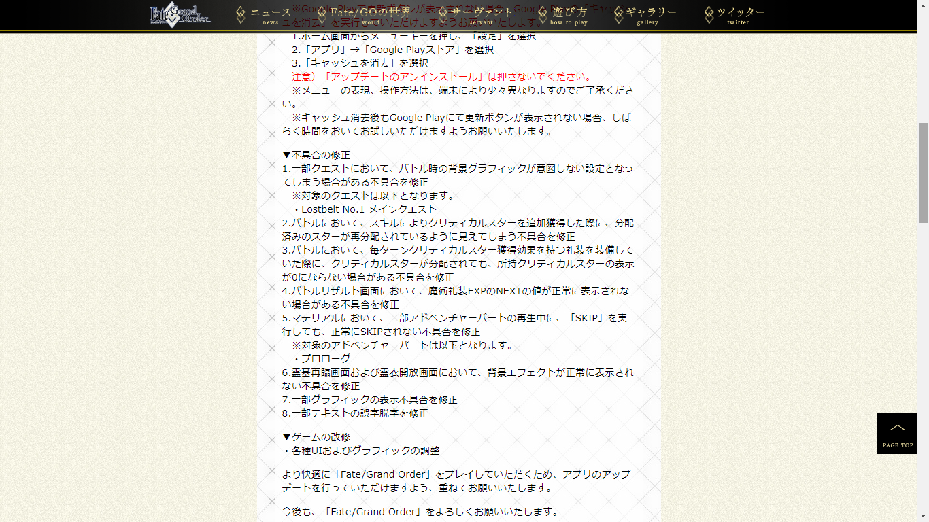
Task: Click the diamond icon beside 遊び方
Action: 542,15
